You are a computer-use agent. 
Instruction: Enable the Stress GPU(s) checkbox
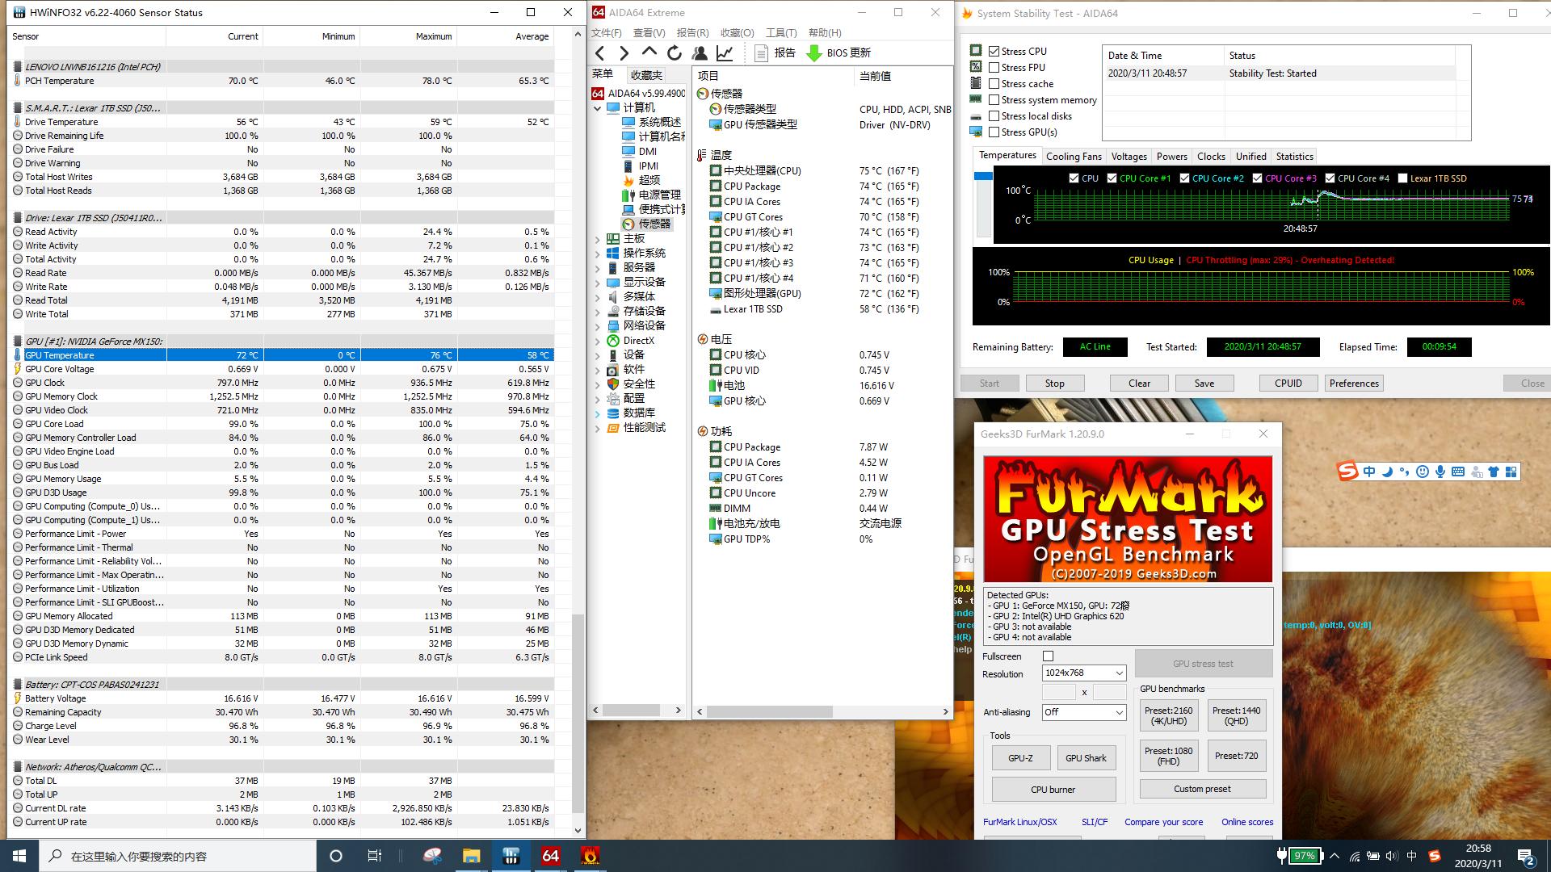click(994, 132)
